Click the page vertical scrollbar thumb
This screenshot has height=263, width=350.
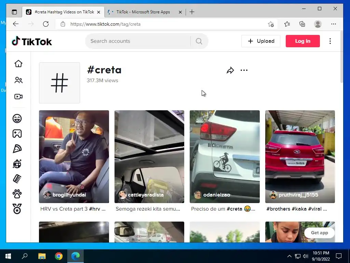pos(341,57)
